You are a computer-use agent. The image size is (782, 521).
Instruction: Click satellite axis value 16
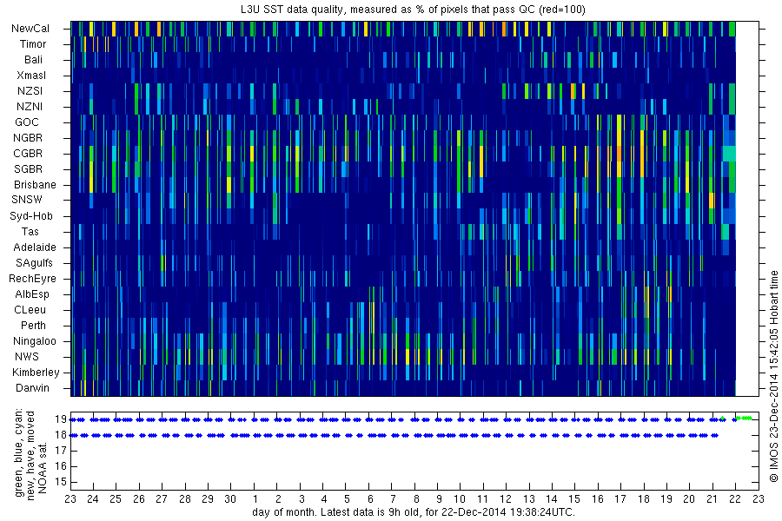[x=61, y=466]
